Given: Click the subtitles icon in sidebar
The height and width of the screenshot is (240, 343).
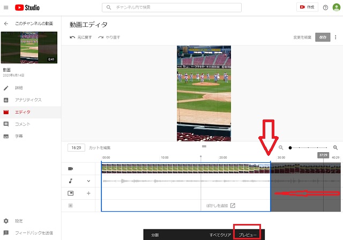Looking at the screenshot, I should (x=6, y=137).
